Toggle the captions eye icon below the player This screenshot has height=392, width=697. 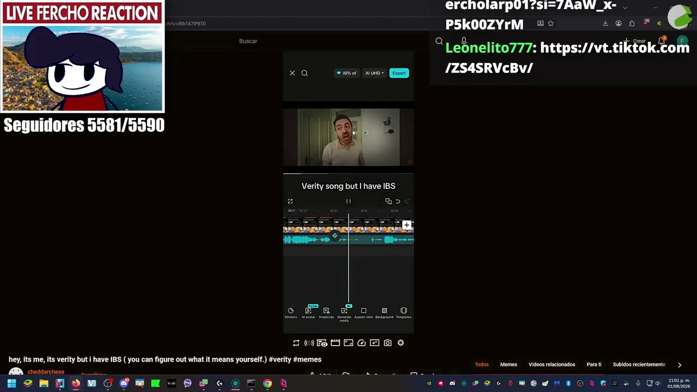[322, 343]
